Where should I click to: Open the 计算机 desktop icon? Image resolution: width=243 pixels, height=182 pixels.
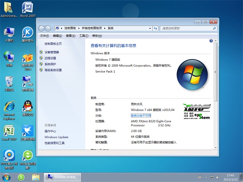9,35
